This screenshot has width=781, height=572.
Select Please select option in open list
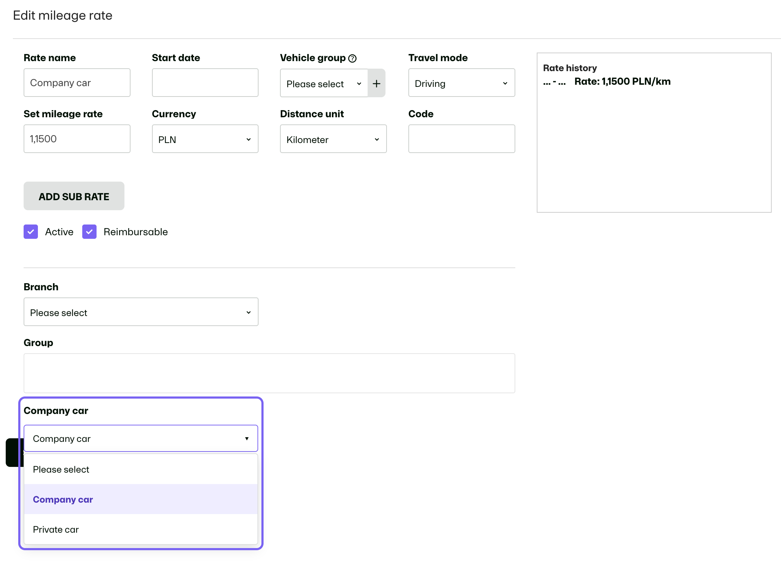[x=141, y=469]
